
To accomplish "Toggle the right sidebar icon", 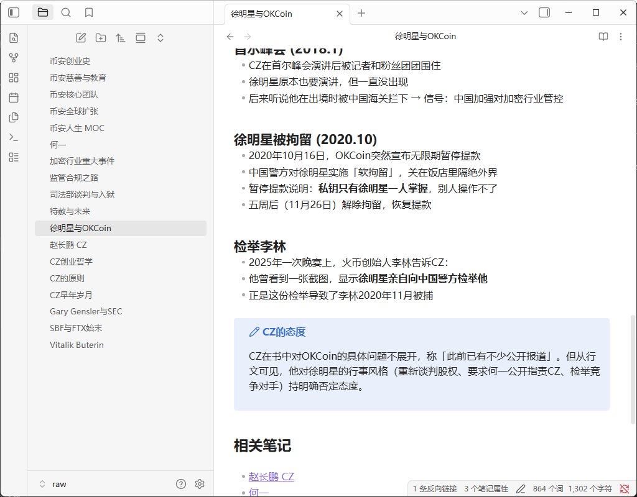I will pyautogui.click(x=544, y=12).
